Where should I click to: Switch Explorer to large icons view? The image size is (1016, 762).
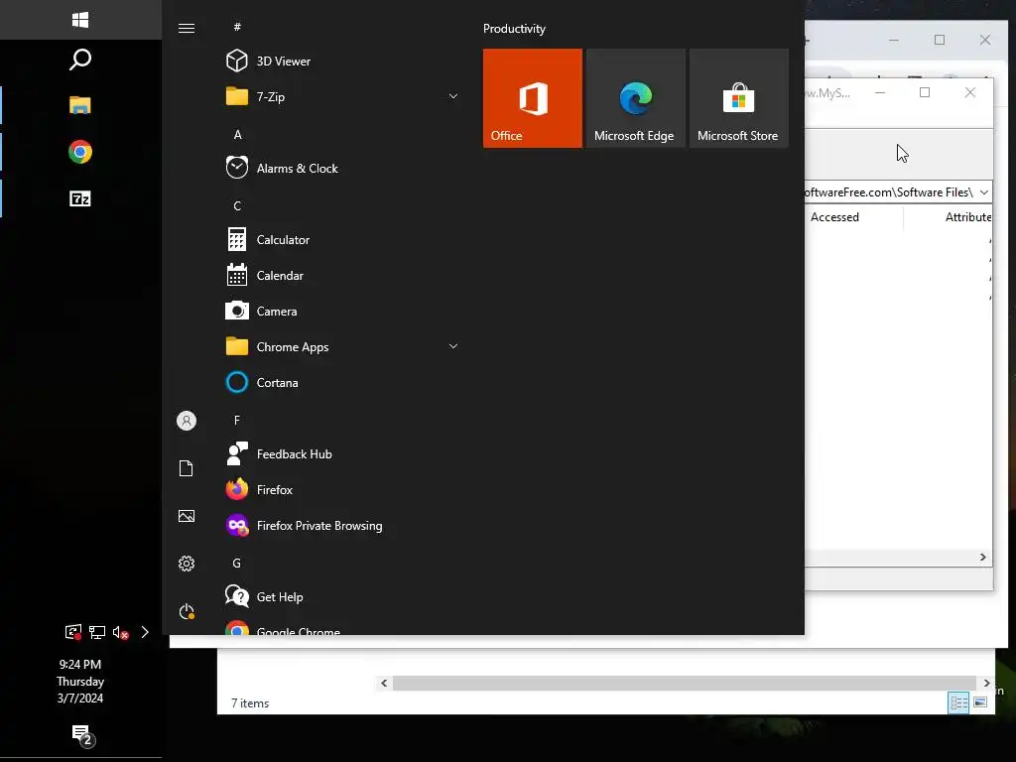tap(980, 702)
